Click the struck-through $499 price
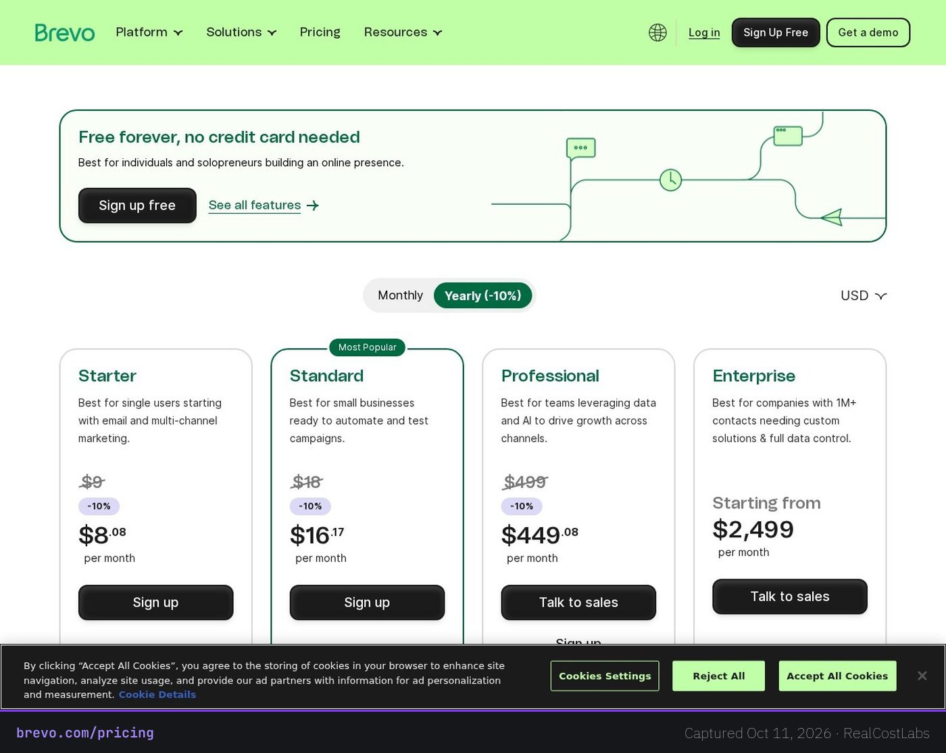This screenshot has height=753, width=946. point(525,482)
